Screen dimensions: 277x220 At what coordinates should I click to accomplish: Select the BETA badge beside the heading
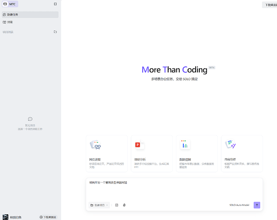[212, 67]
